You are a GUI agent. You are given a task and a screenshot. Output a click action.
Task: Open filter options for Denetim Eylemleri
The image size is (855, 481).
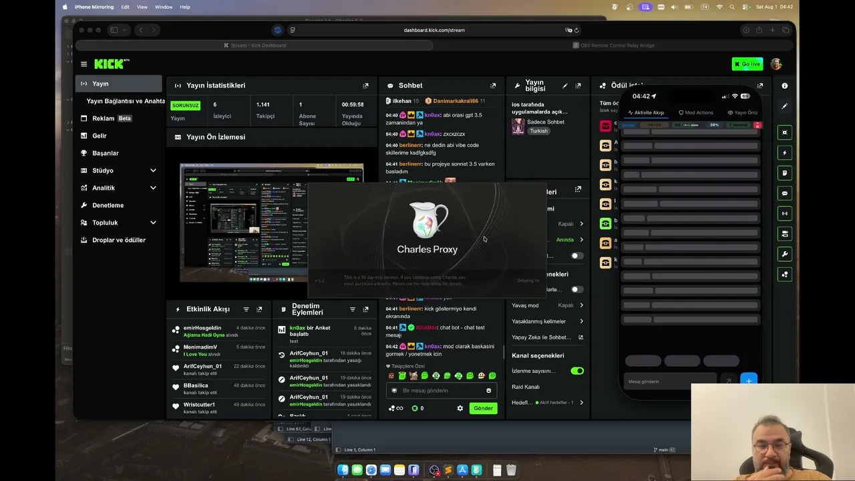tap(352, 309)
